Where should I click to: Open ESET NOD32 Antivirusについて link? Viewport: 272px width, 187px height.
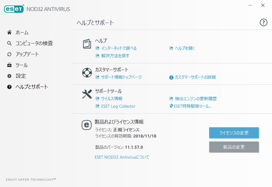point(122,157)
